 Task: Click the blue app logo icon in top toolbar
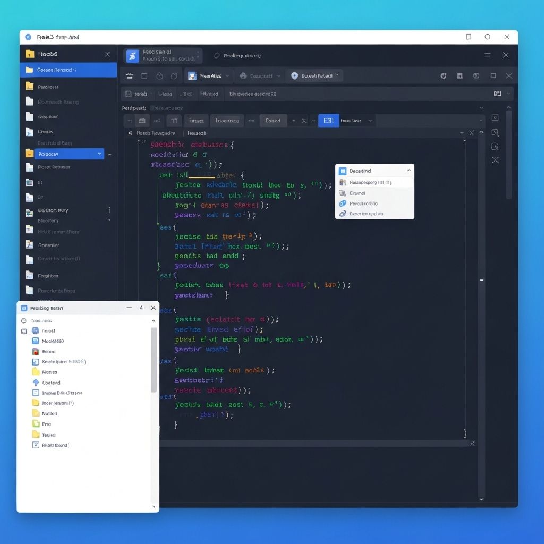132,56
